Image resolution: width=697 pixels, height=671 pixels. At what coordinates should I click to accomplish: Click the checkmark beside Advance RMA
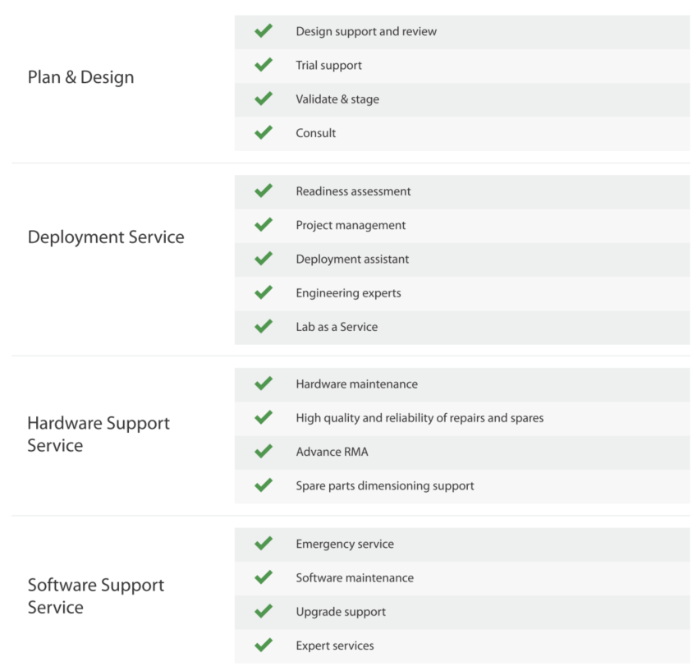[x=264, y=451]
